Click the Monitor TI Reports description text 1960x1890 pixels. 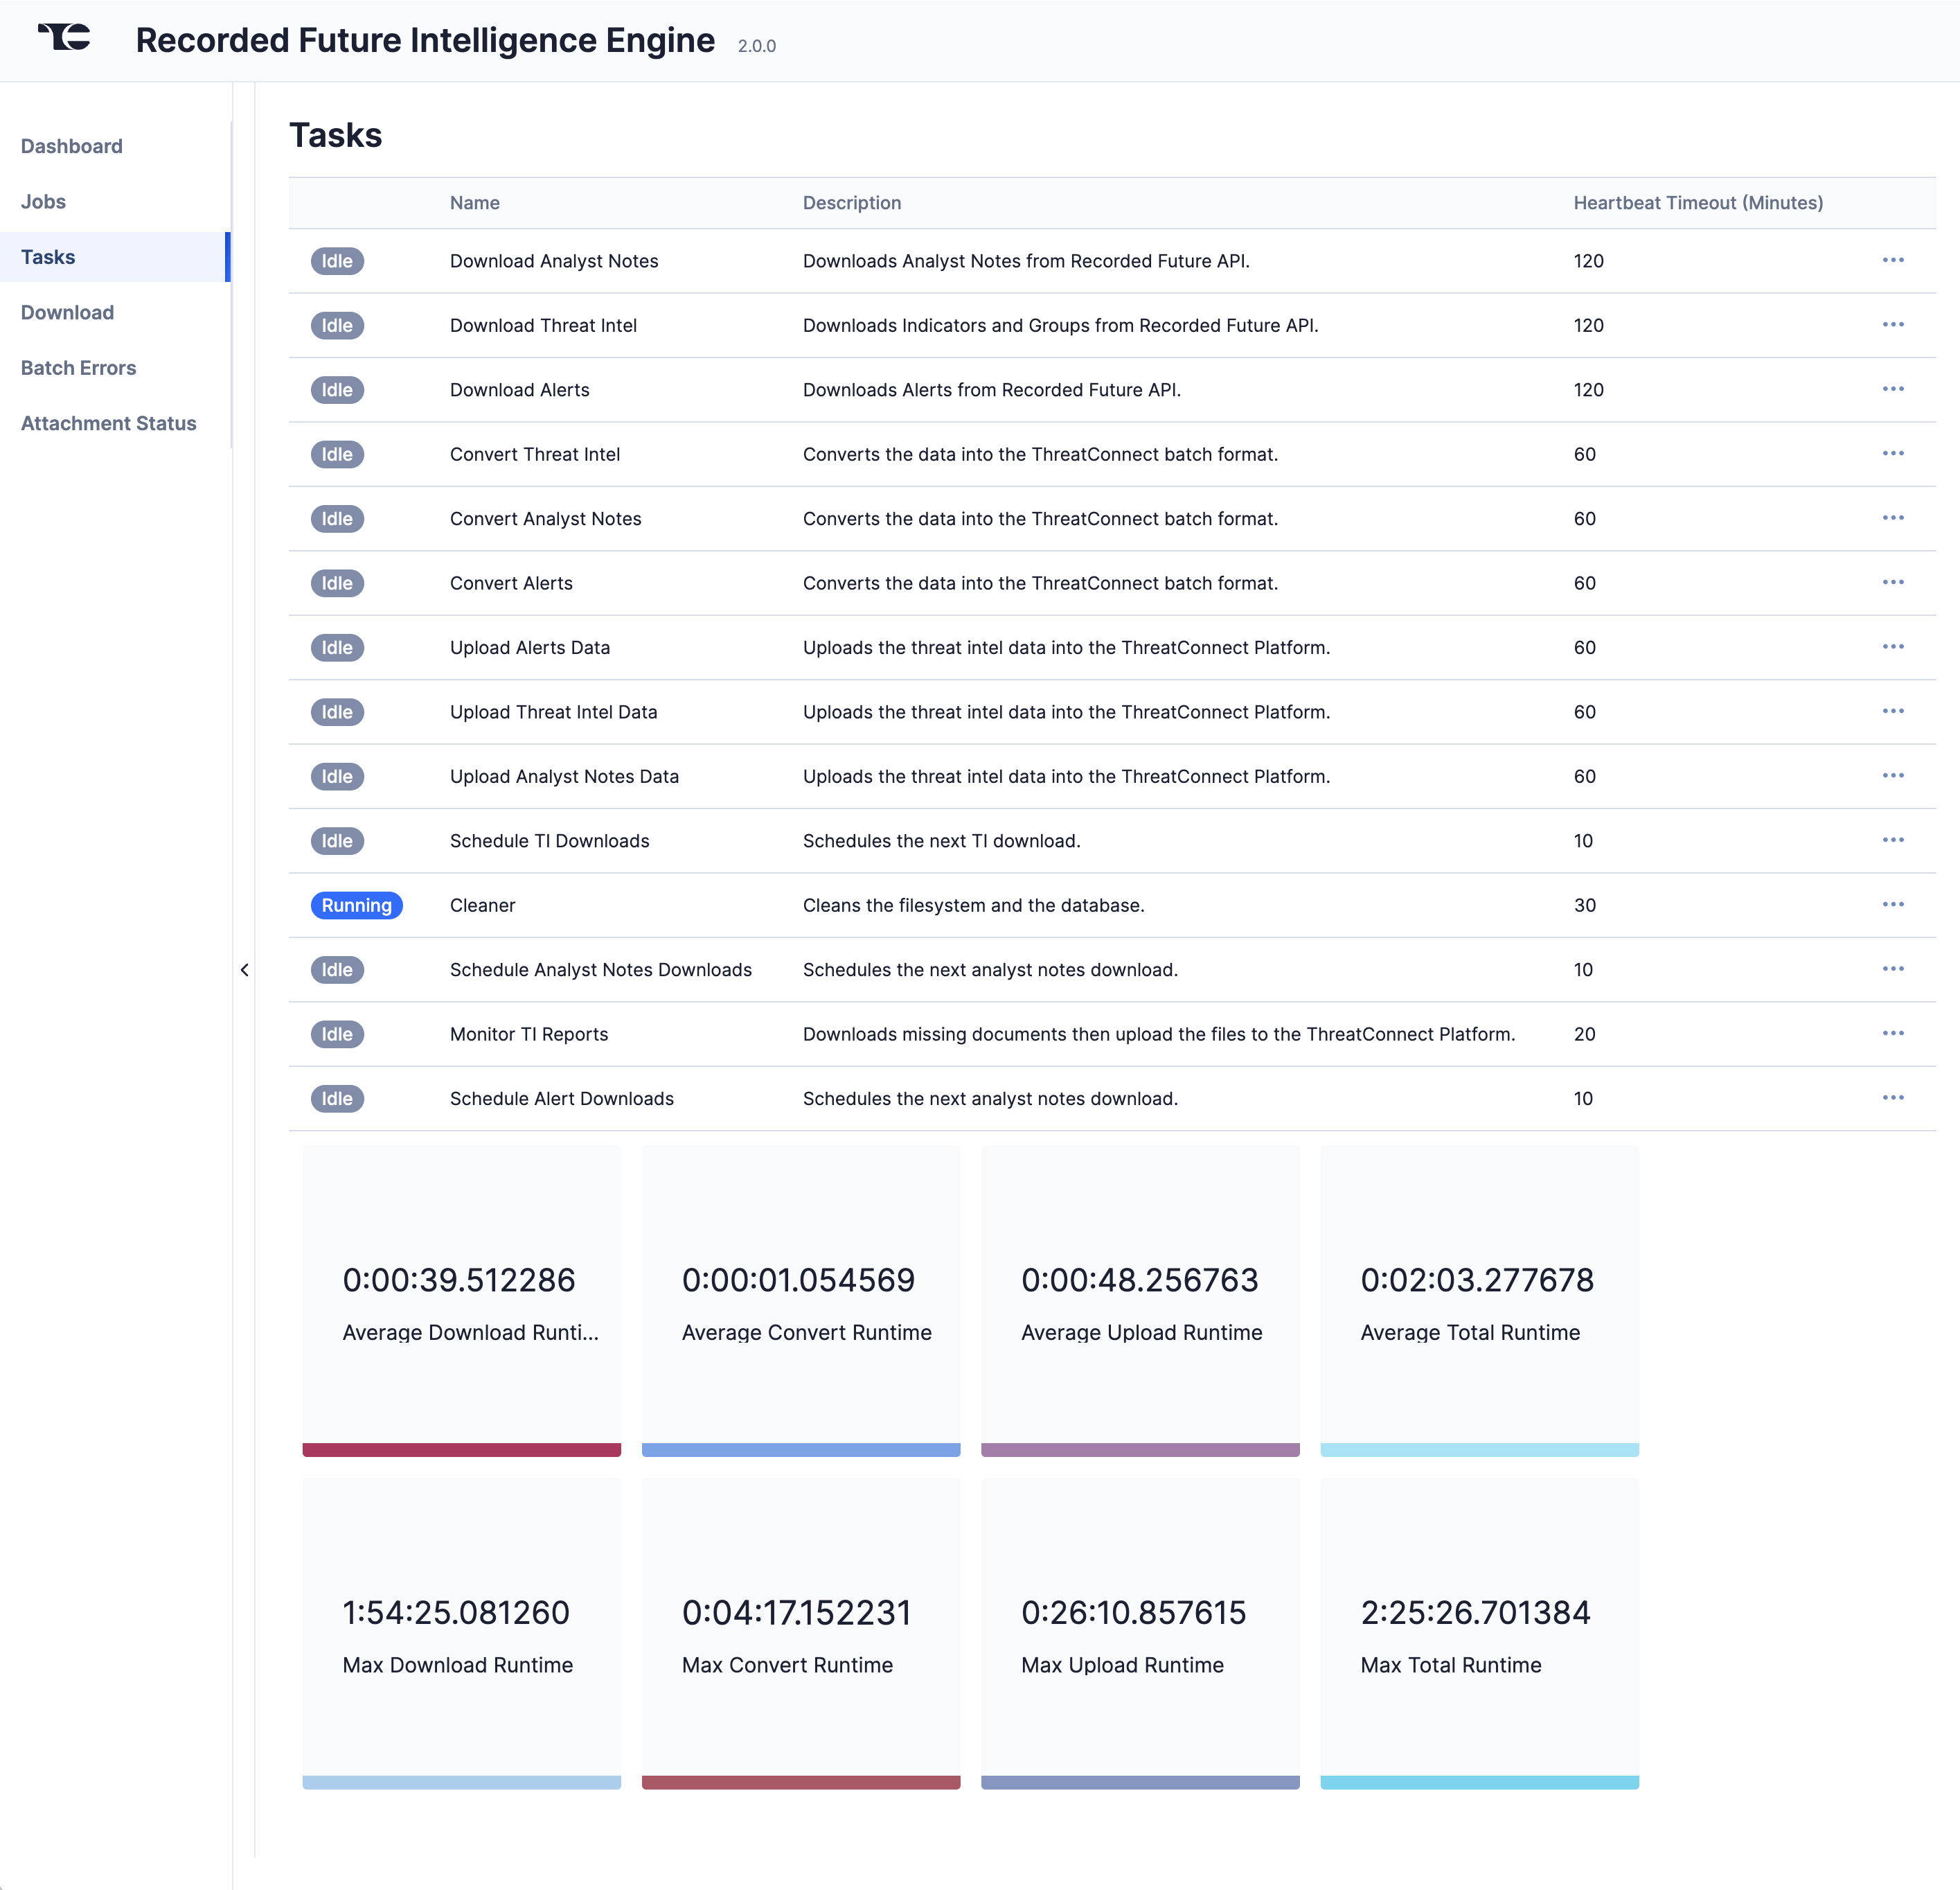tap(1158, 1034)
